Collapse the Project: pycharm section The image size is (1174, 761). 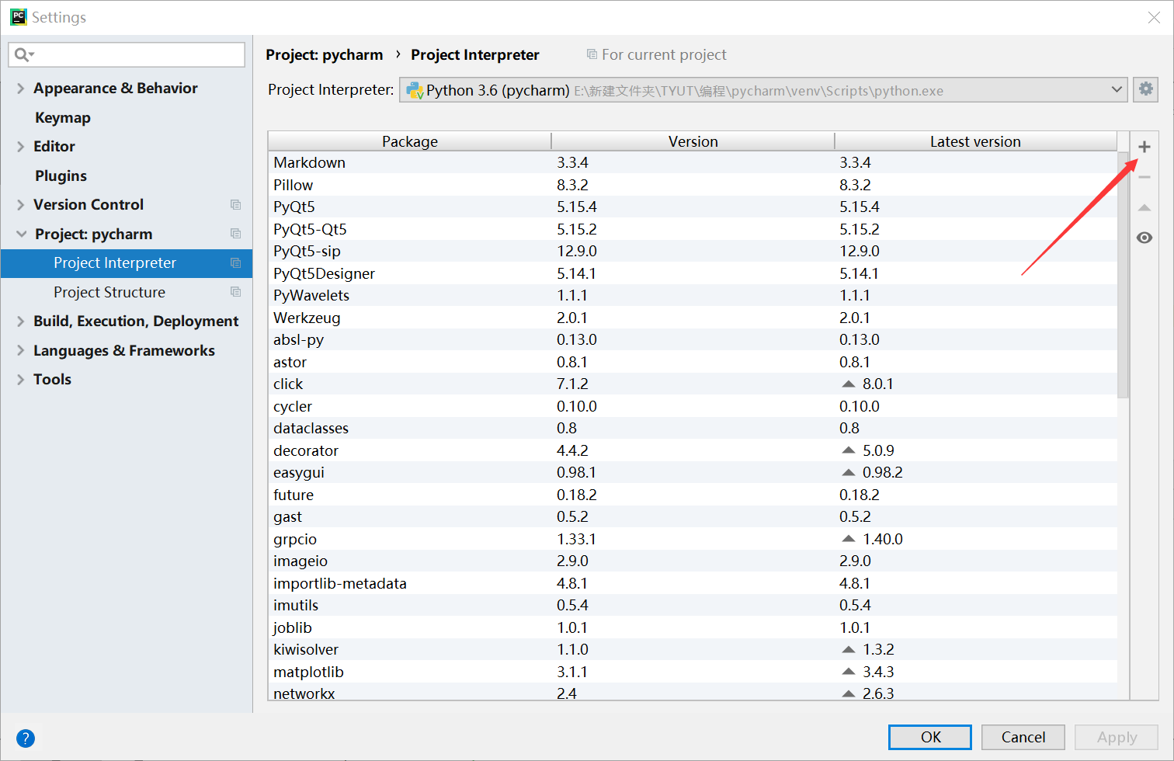(x=21, y=234)
